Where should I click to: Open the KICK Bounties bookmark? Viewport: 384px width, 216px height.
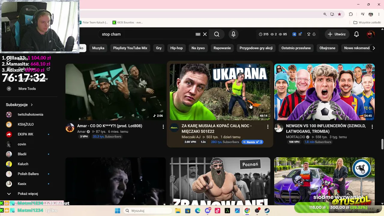127,22
